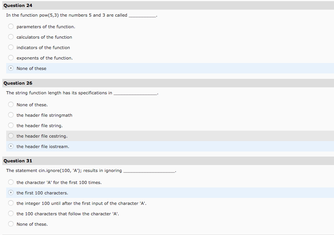This screenshot has height=235, width=334.
Task: Pick 'the 100 characters that follow' answer
Action: 10,213
